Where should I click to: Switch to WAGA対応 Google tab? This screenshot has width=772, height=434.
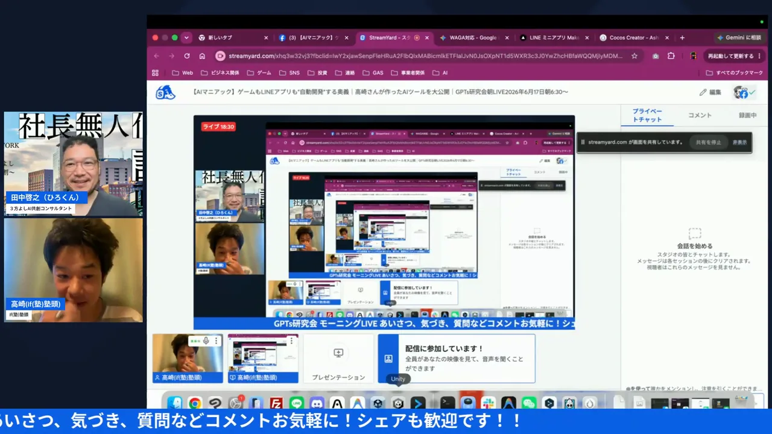[x=475, y=37]
